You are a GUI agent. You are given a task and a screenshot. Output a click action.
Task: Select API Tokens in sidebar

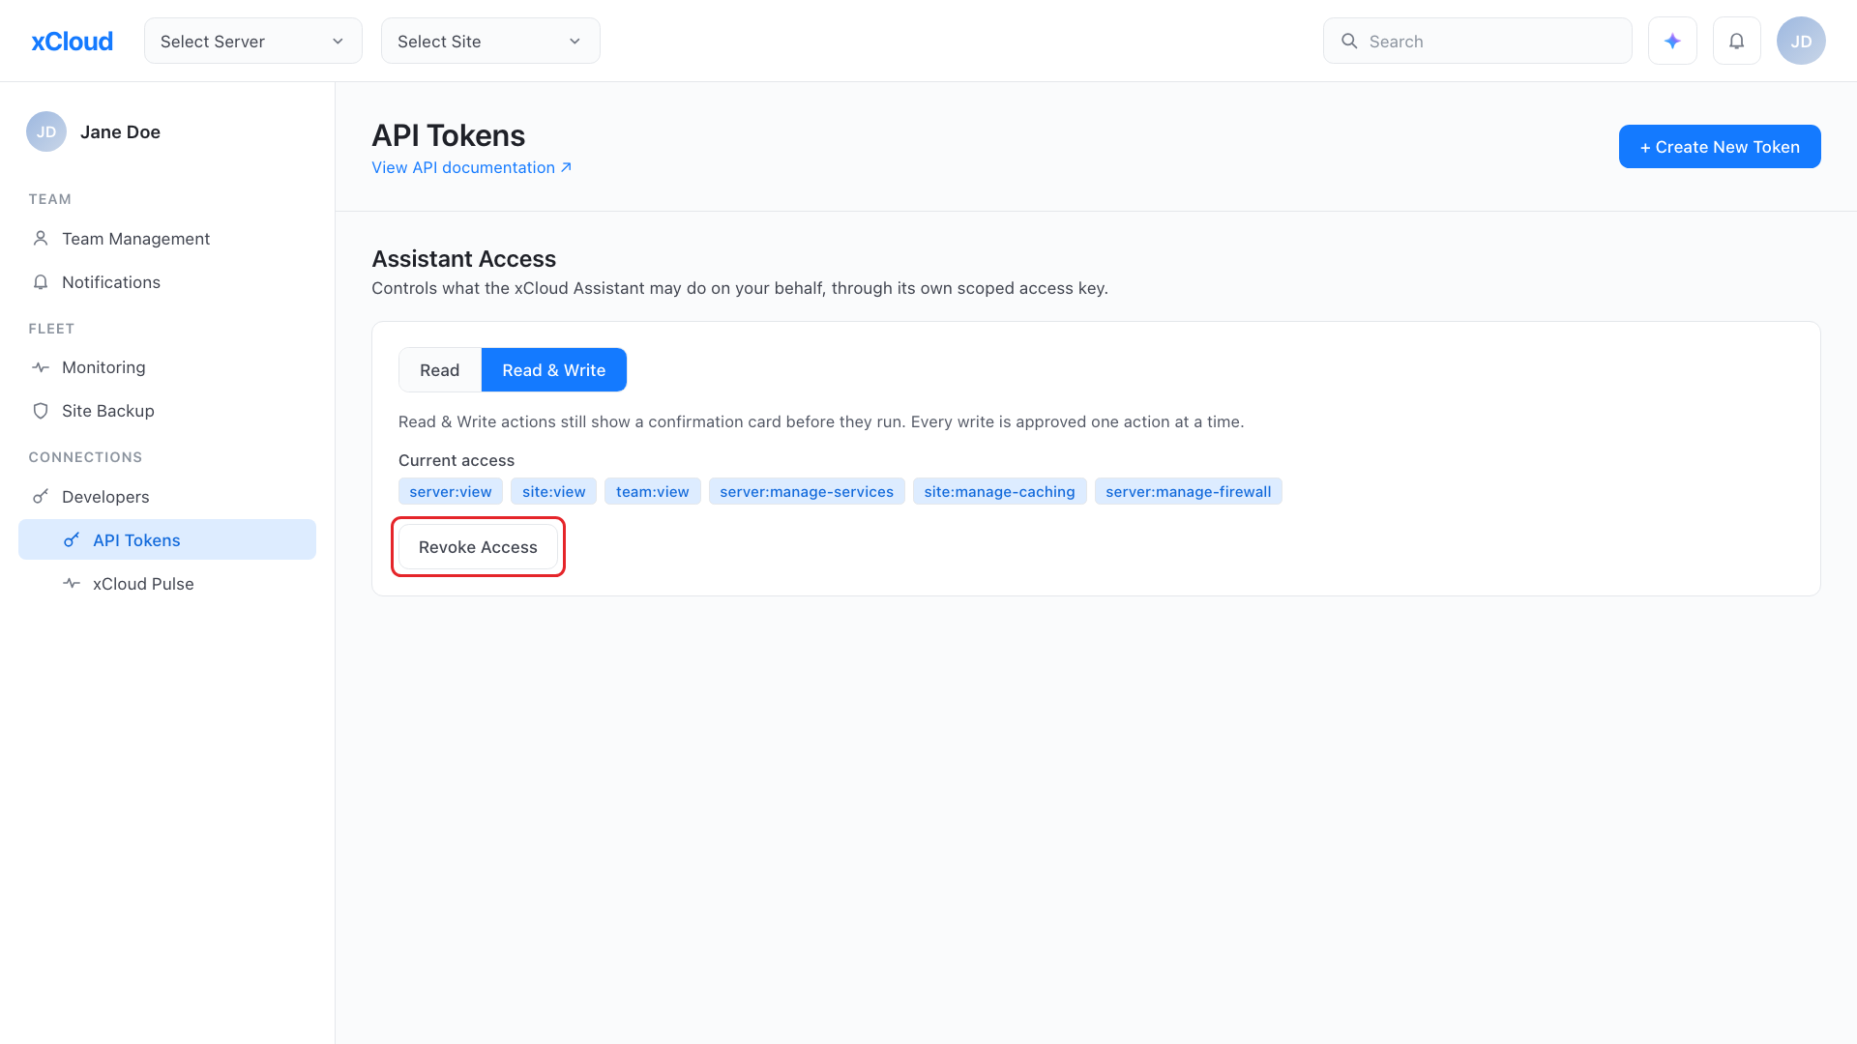[x=167, y=539]
